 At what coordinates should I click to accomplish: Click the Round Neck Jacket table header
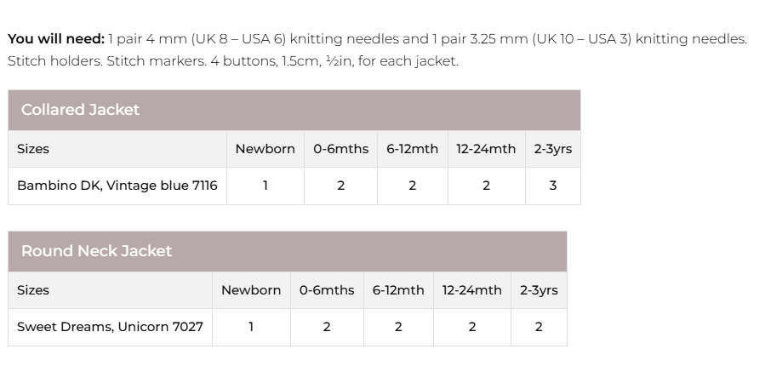click(x=96, y=251)
